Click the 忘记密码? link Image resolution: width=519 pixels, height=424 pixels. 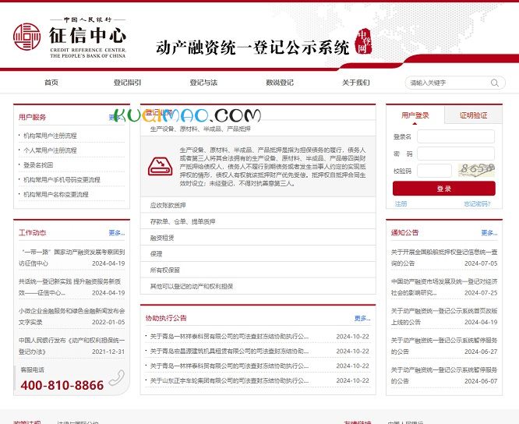click(477, 203)
